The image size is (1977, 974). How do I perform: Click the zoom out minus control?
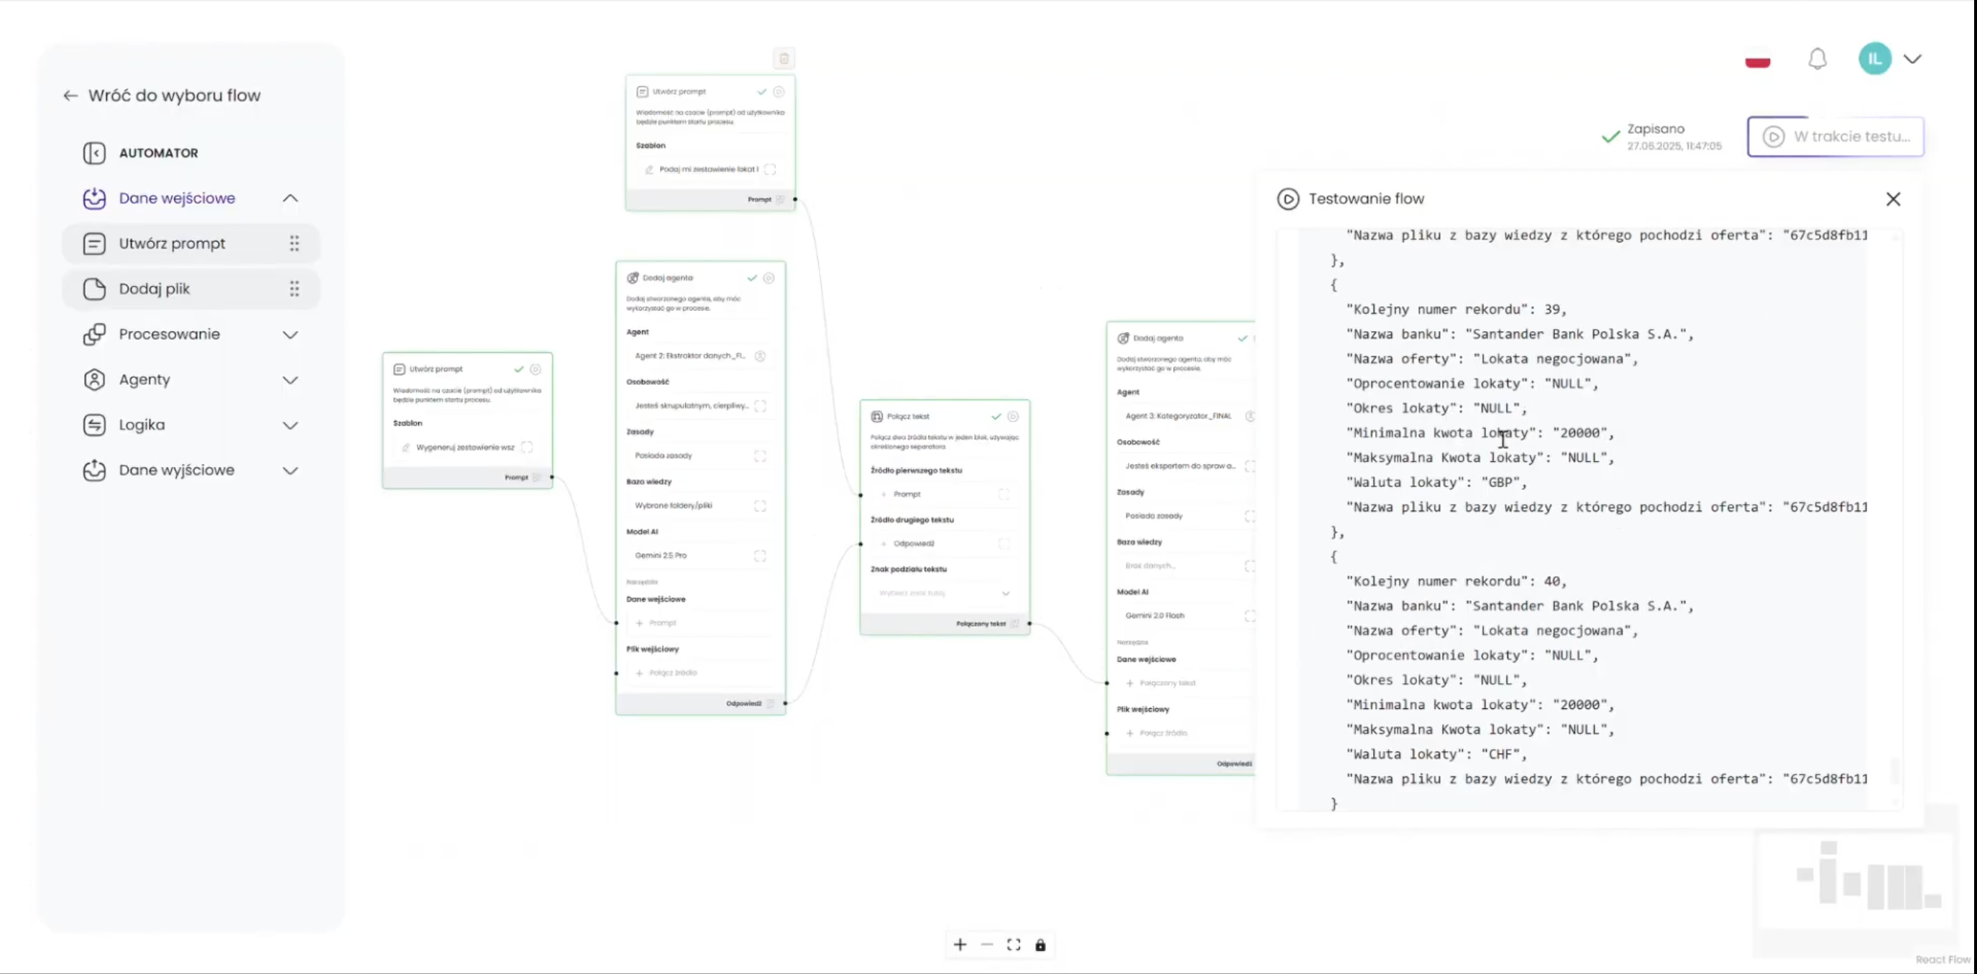pos(987,945)
